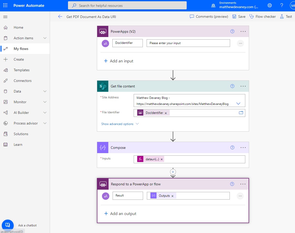
Task: Remove the DocIdentifier token from File Identifier
Action: (x=166, y=113)
